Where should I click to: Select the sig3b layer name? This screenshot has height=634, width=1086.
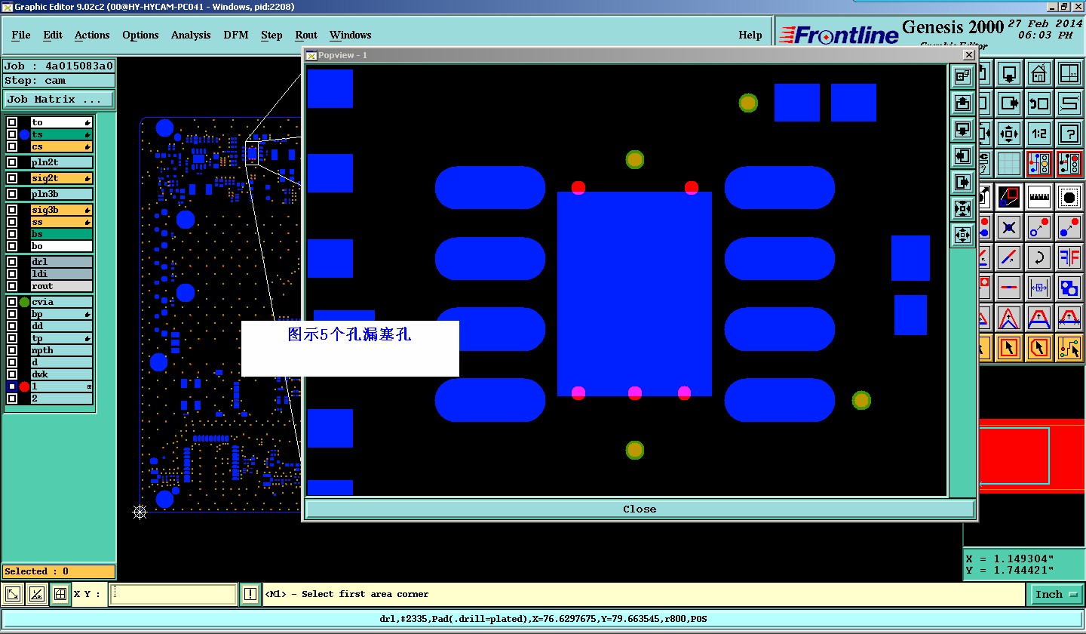pyautogui.click(x=62, y=210)
